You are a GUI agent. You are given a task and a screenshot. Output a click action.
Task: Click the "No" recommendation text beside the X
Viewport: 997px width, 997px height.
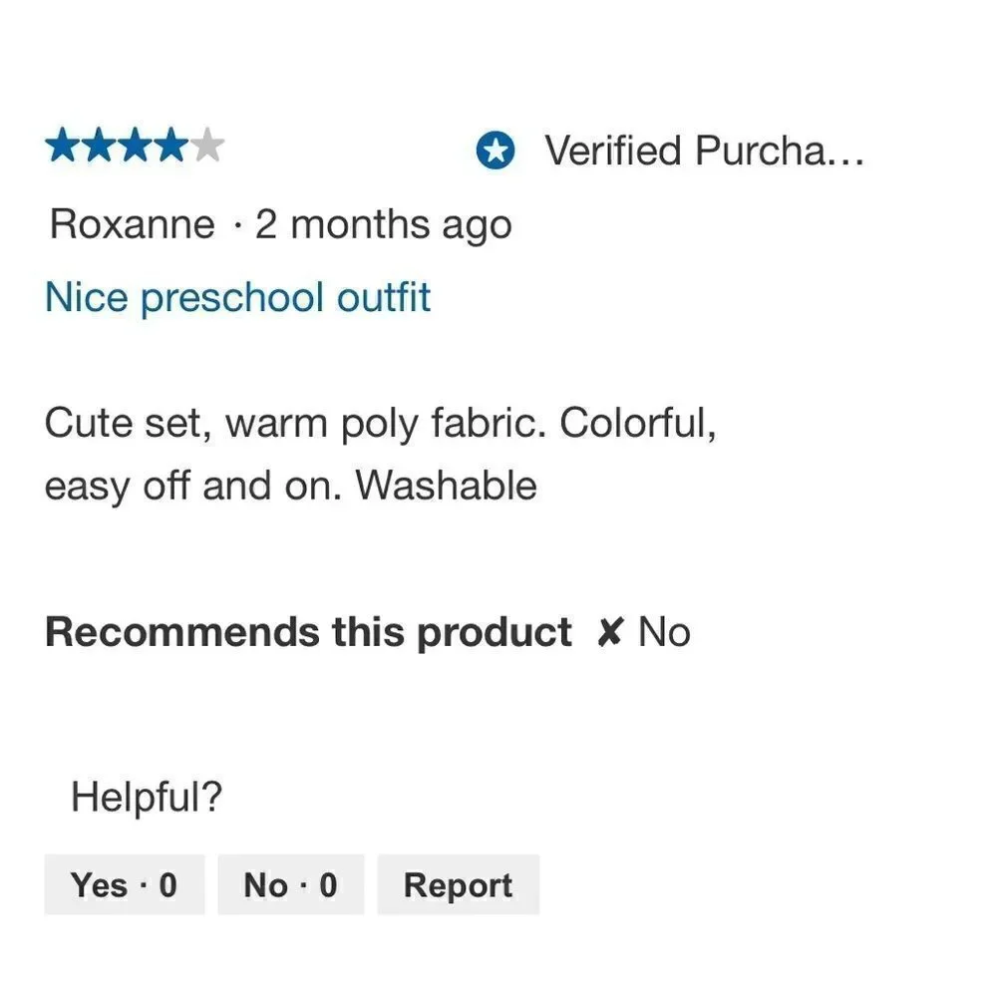pos(664,633)
